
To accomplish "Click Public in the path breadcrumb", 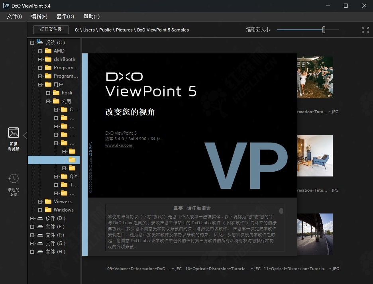I will (x=105, y=30).
